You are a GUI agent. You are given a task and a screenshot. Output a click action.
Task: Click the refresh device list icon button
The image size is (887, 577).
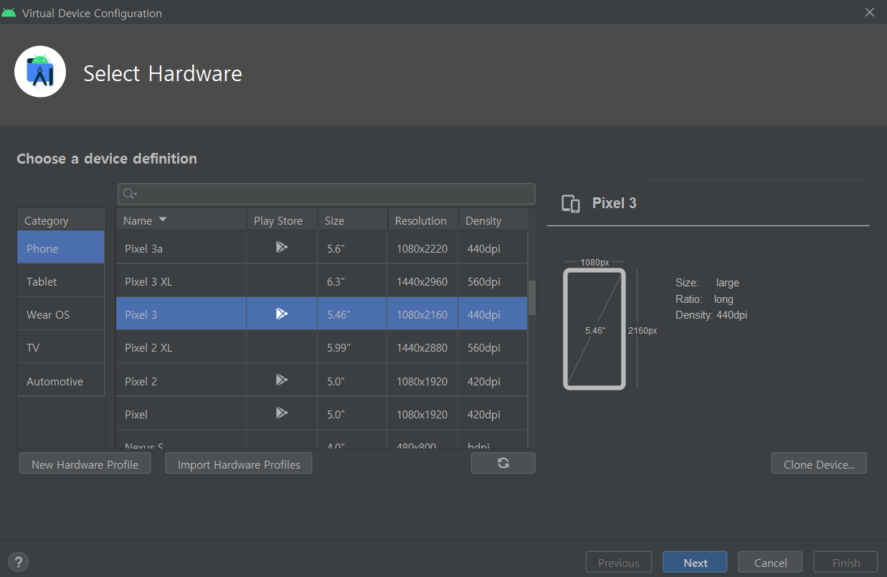[x=503, y=464]
